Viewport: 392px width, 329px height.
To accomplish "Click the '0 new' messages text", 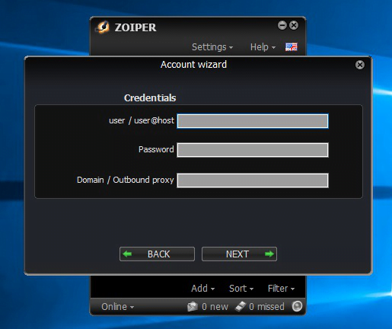I will 215,307.
